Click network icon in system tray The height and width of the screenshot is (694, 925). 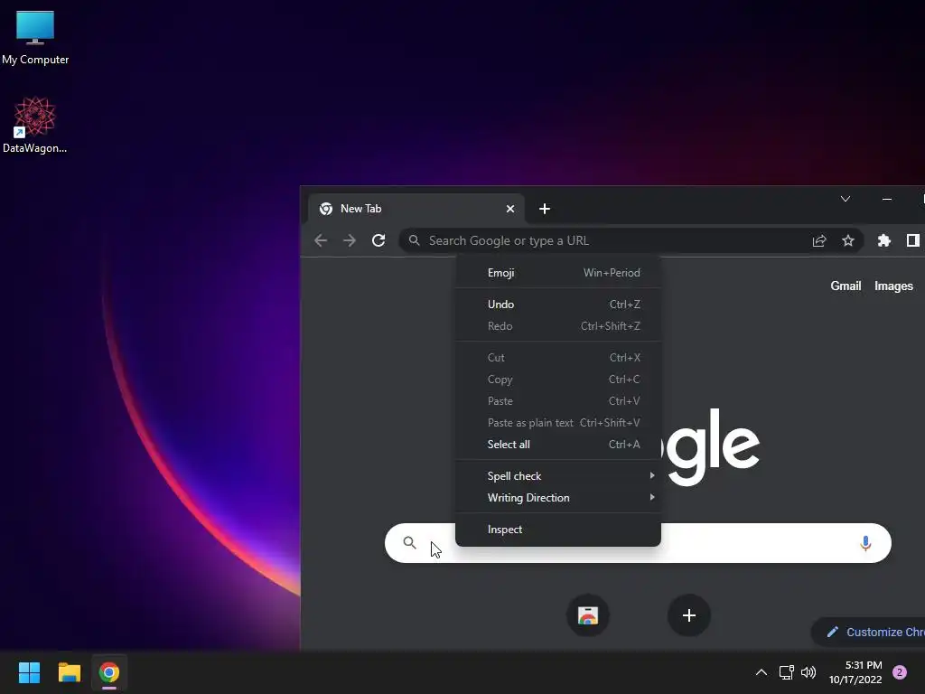tap(786, 672)
